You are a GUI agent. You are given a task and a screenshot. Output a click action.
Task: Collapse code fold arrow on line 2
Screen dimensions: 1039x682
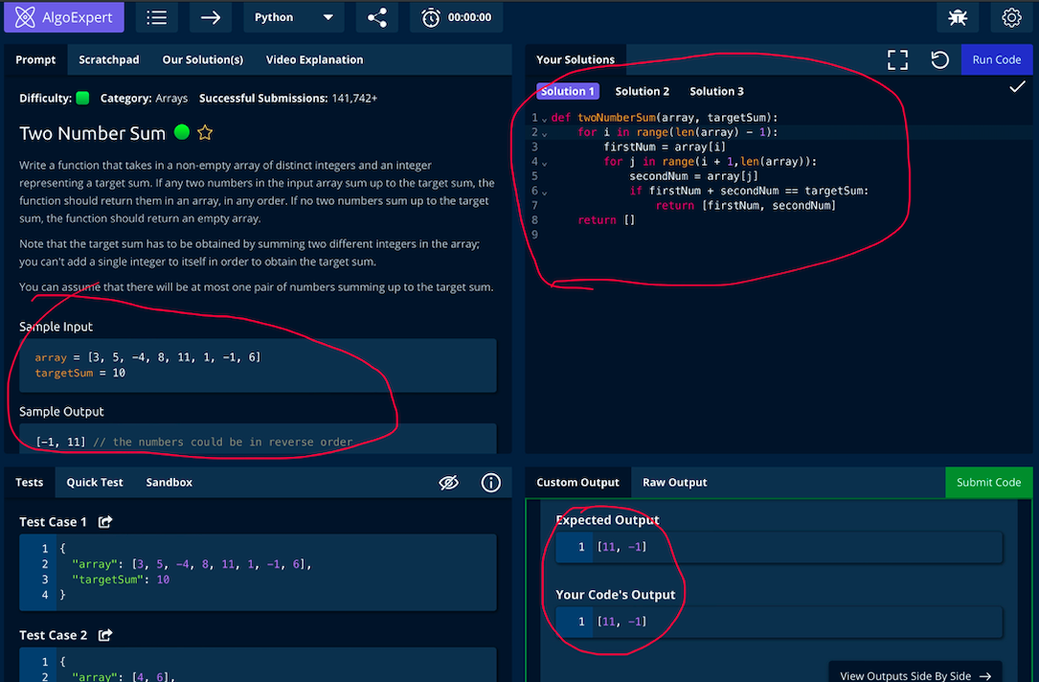point(545,134)
